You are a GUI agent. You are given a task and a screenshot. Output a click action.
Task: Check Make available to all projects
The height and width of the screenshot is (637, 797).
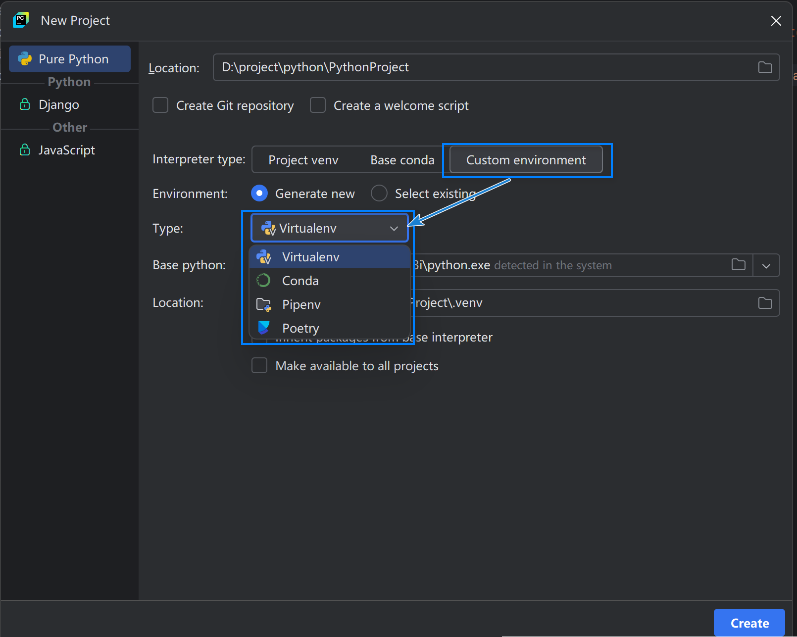[x=259, y=365]
